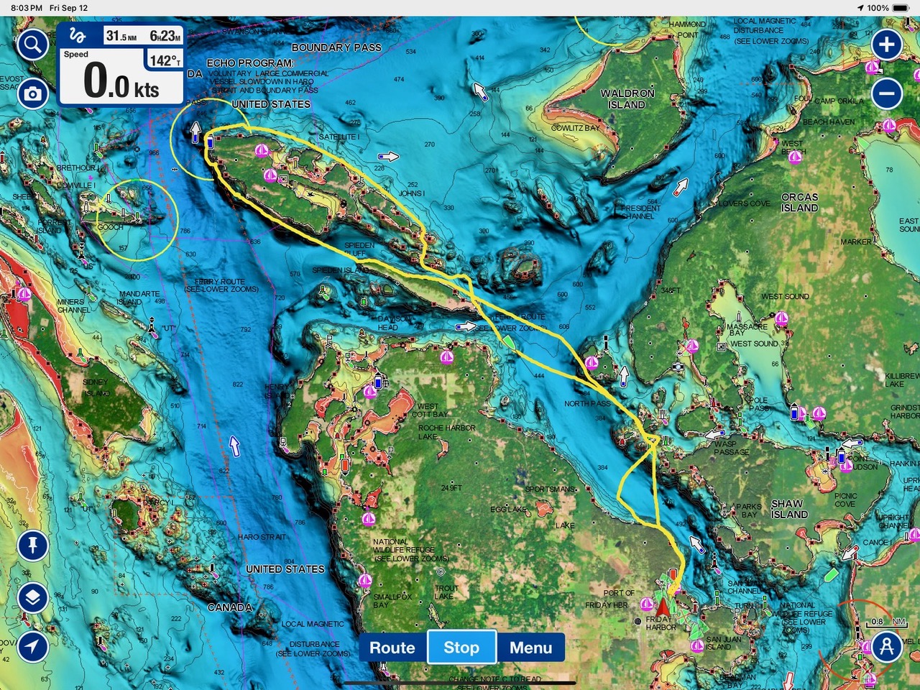The height and width of the screenshot is (690, 920).
Task: Drop a marker using the pin icon
Action: tap(32, 546)
